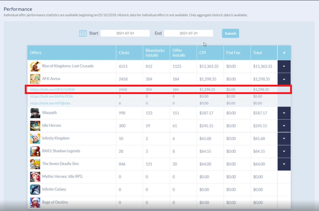Click Warpath Offer Installs value 151
The height and width of the screenshot is (211, 319).
point(176,113)
